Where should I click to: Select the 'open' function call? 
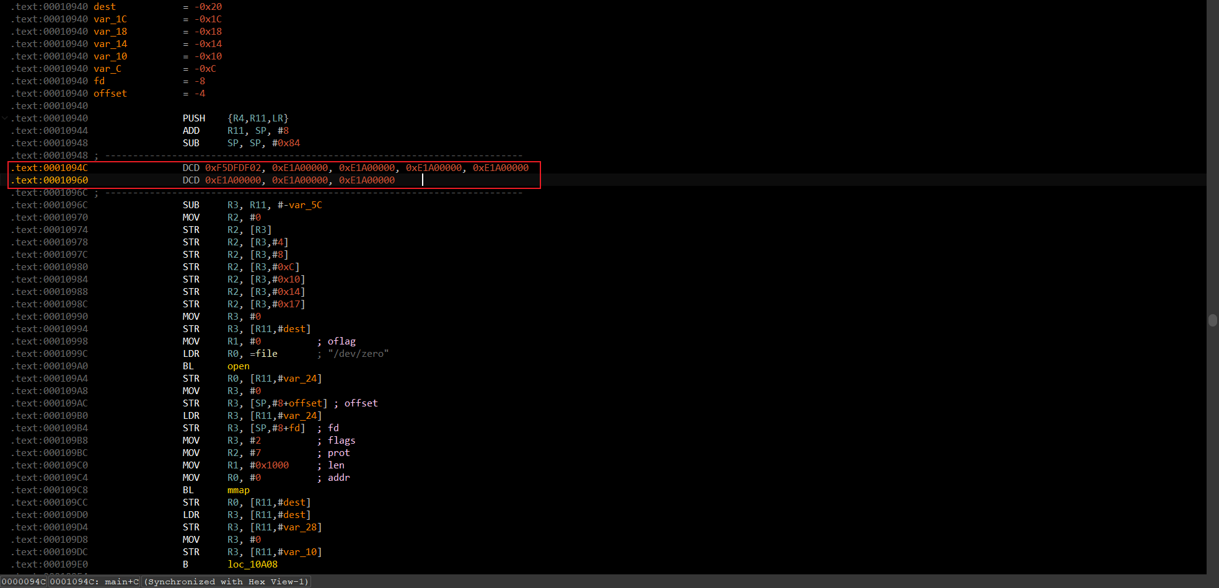(x=239, y=366)
